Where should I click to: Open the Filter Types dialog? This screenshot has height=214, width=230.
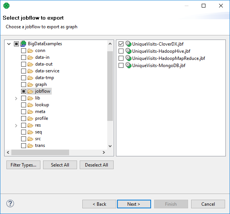(x=23, y=165)
